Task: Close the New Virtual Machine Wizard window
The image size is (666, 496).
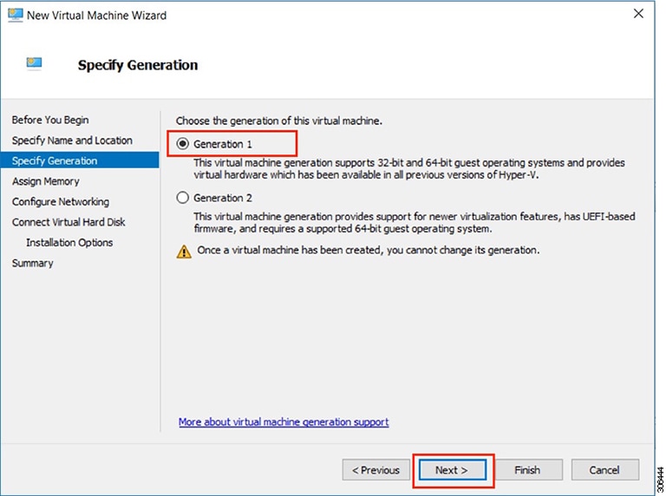Action: click(x=639, y=15)
